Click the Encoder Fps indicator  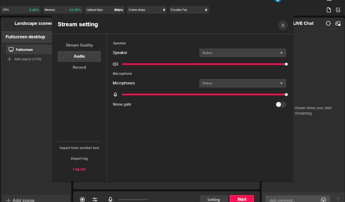tap(189, 10)
